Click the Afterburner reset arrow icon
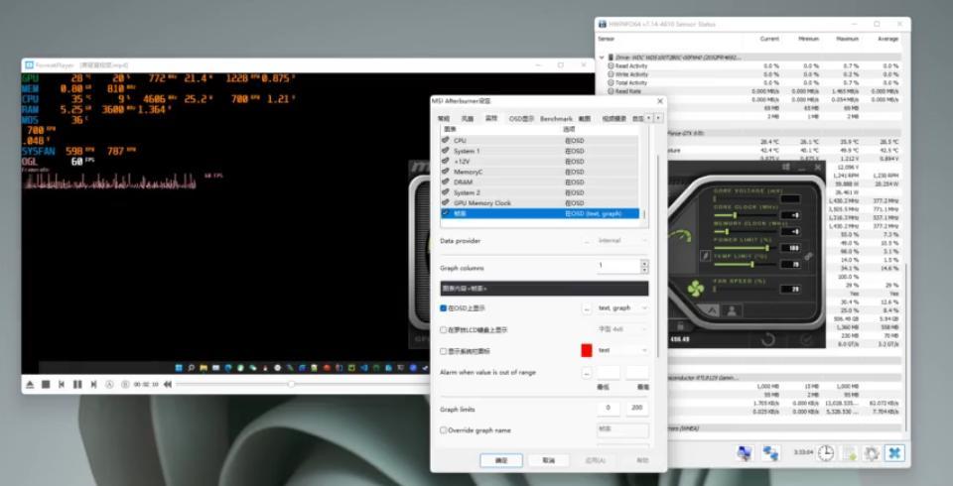 tap(767, 339)
